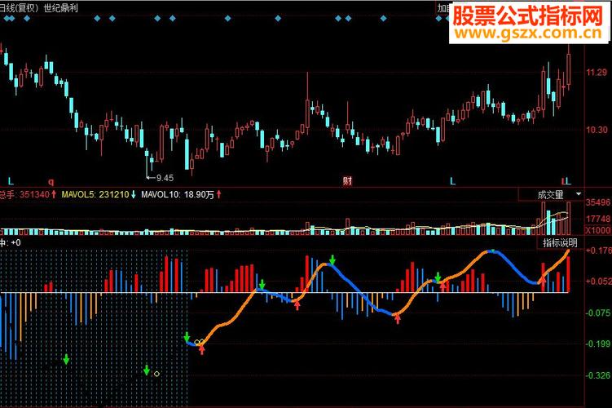Click the 总手: 351340 readout
612x408 pixels.
28,194
